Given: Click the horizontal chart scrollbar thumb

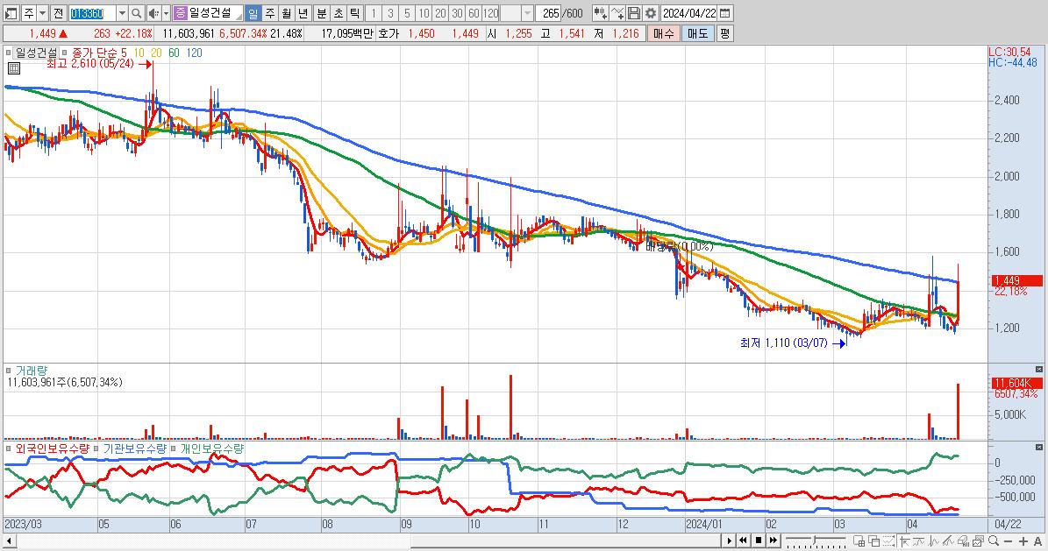Looking at the screenshot, I should (567, 540).
